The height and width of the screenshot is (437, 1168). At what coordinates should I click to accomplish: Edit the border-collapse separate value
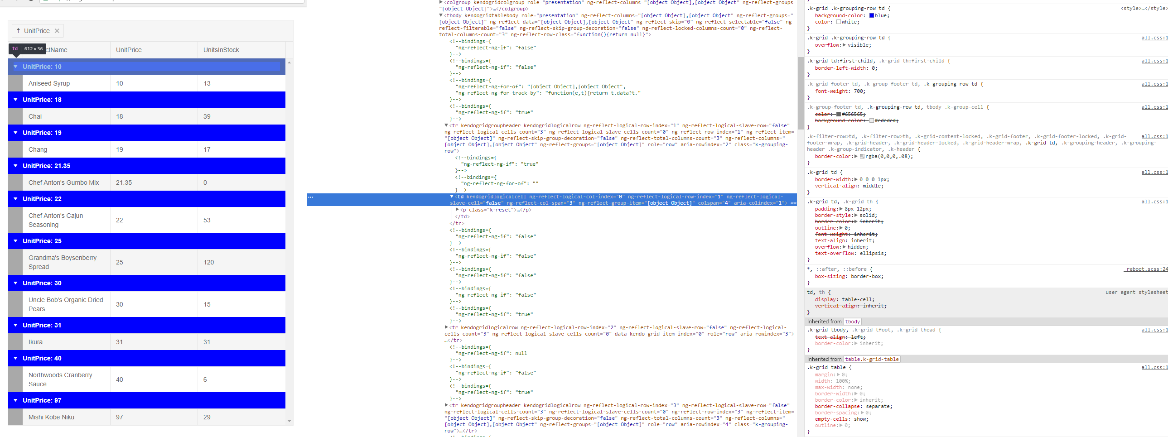click(x=878, y=407)
